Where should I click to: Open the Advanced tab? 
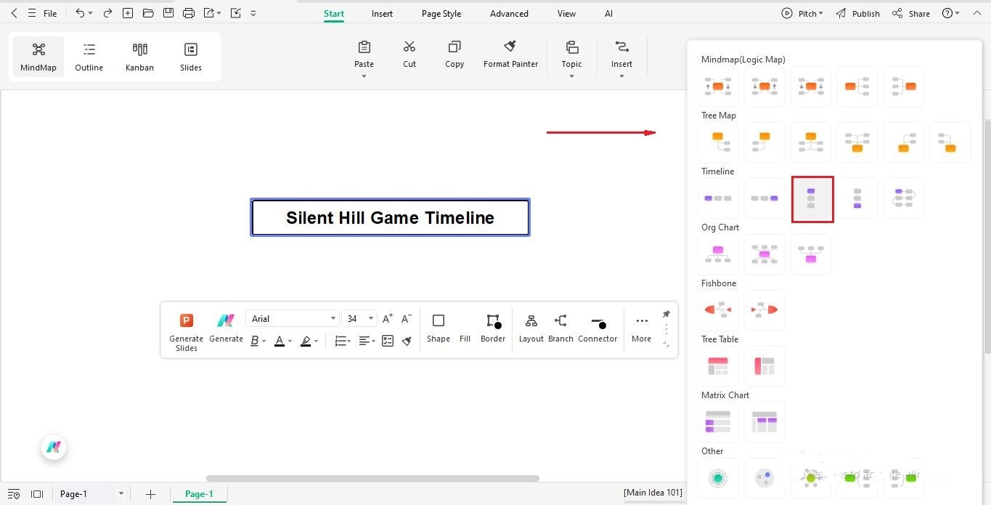pos(508,13)
